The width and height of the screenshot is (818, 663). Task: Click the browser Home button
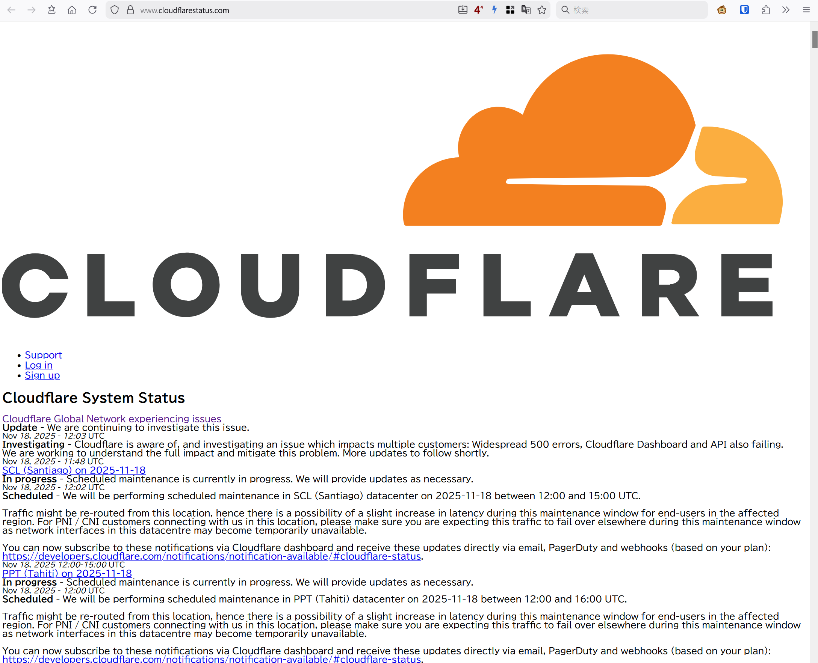[x=71, y=10]
